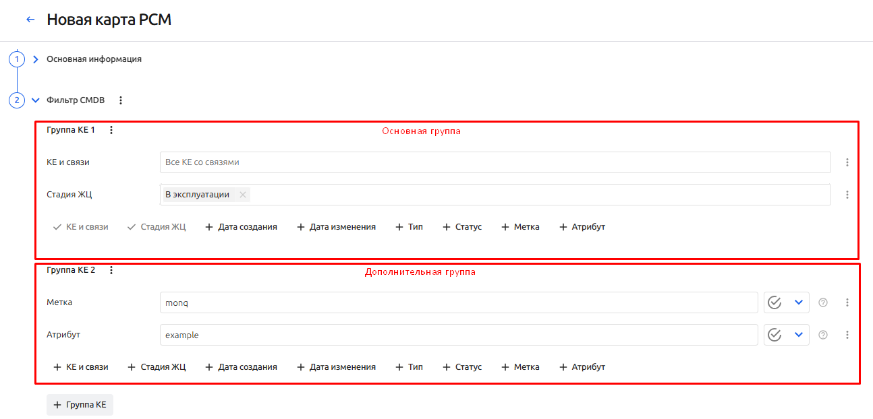Image resolution: width=873 pixels, height=419 pixels.
Task: Click help icon beside the Атрибут field
Action: point(822,335)
